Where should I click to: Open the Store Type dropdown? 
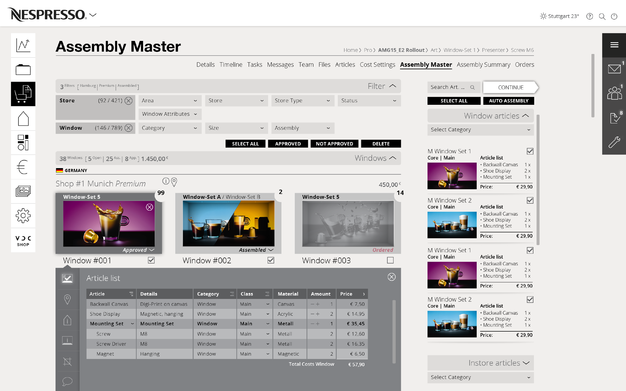tap(303, 101)
